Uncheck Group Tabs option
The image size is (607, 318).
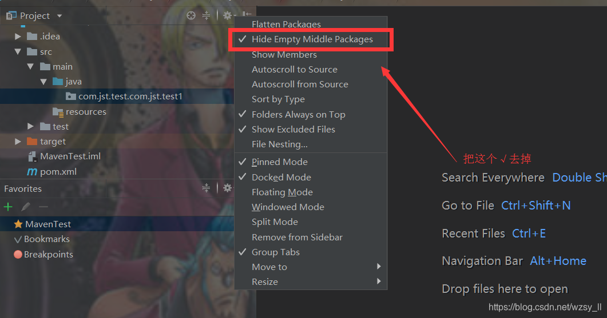(311, 252)
